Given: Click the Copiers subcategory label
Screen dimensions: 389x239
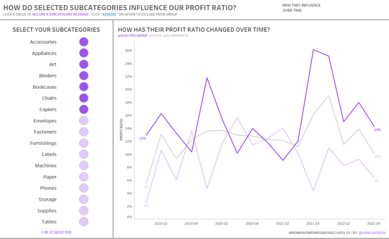Looking at the screenshot, I should coord(47,110).
